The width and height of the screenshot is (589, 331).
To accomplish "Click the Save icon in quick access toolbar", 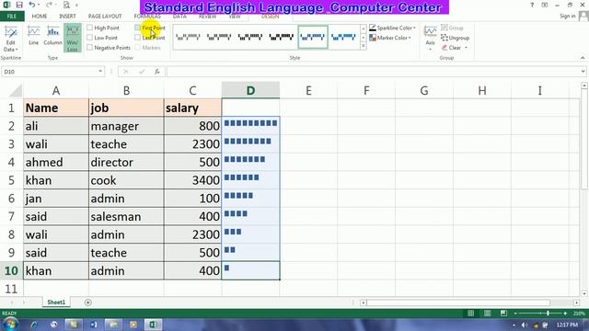I will (19, 5).
